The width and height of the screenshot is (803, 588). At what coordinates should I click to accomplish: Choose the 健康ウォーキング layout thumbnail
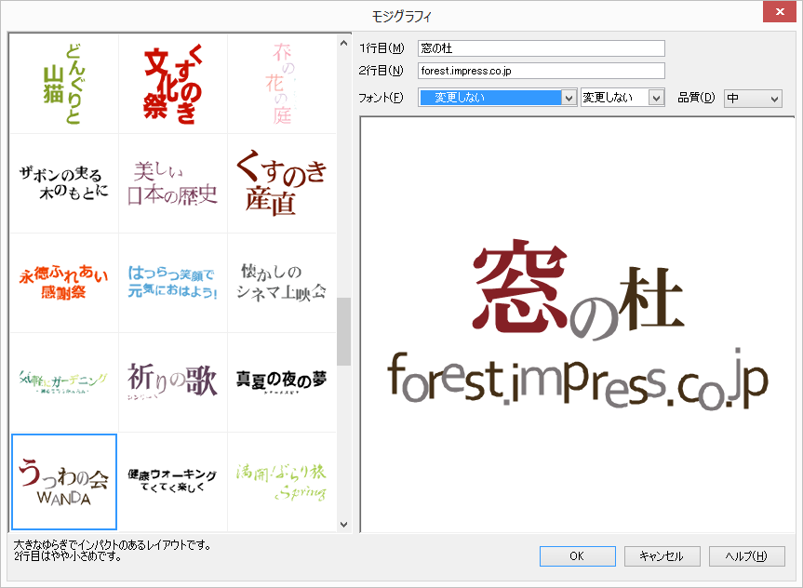tap(172, 481)
